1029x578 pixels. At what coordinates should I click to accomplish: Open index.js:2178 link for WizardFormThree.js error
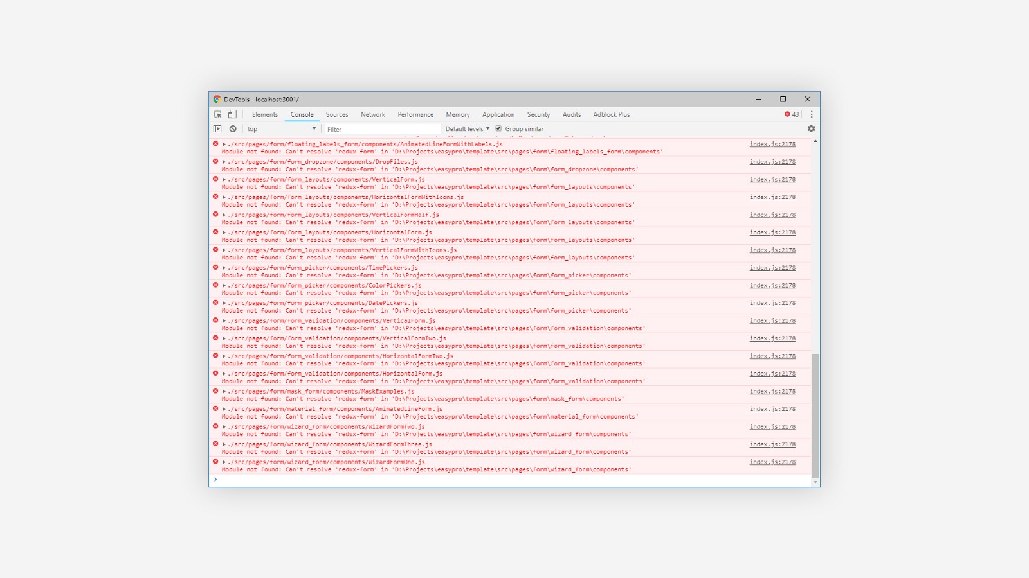click(772, 444)
